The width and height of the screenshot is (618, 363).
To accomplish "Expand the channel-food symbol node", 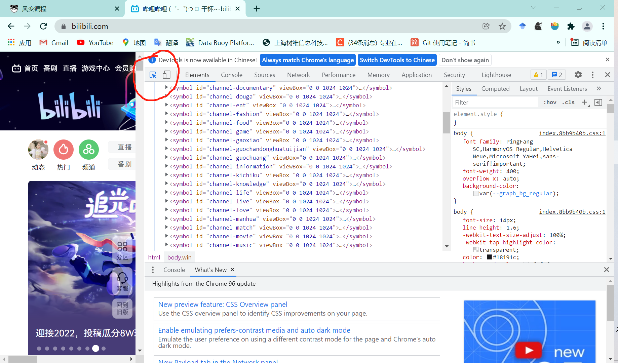I will [166, 122].
